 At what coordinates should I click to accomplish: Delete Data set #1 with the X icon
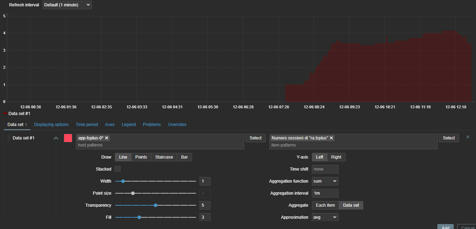click(467, 137)
